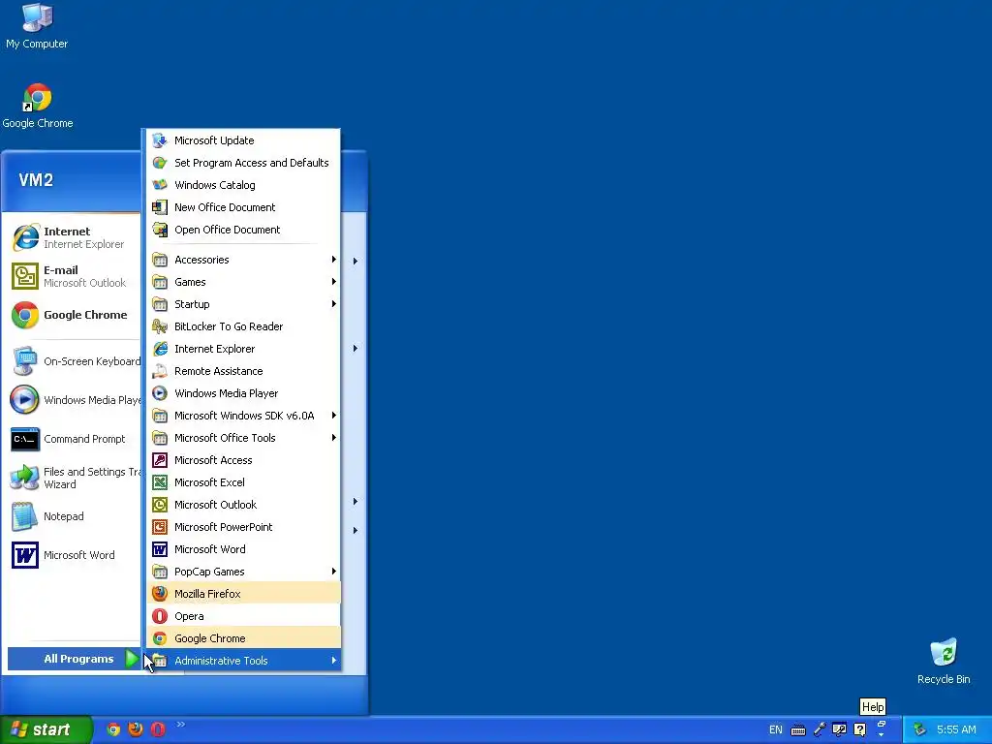
Task: Open Microsoft Outlook in programs list
Action: click(243, 504)
